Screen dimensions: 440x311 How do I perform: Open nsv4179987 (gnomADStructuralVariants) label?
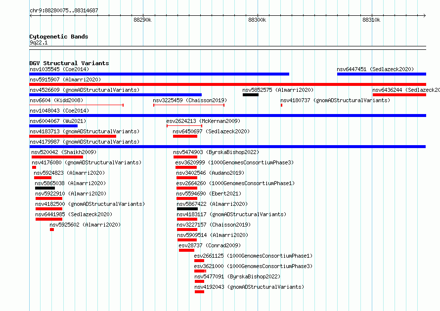pos(85,142)
